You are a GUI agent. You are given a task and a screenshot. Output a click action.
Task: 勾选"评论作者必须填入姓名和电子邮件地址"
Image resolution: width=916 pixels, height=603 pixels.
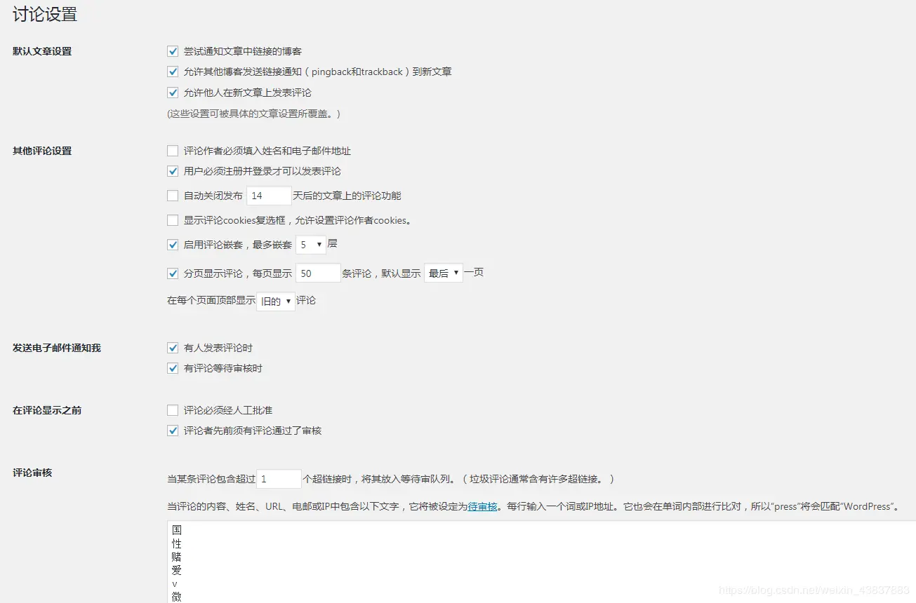[x=173, y=150]
